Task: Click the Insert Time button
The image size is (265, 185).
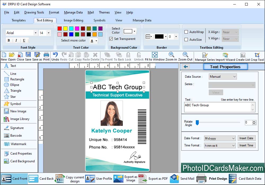Action: [246, 145]
